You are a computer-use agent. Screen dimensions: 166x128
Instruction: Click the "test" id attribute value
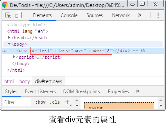[45, 51]
